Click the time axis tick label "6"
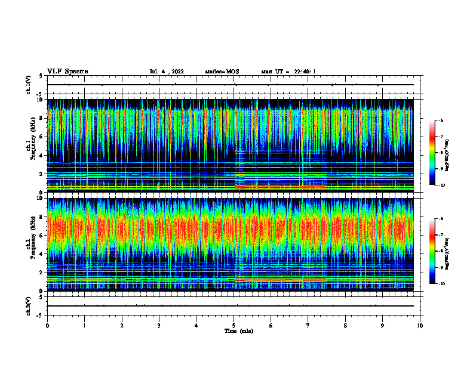This screenshot has width=473, height=365. click(271, 326)
